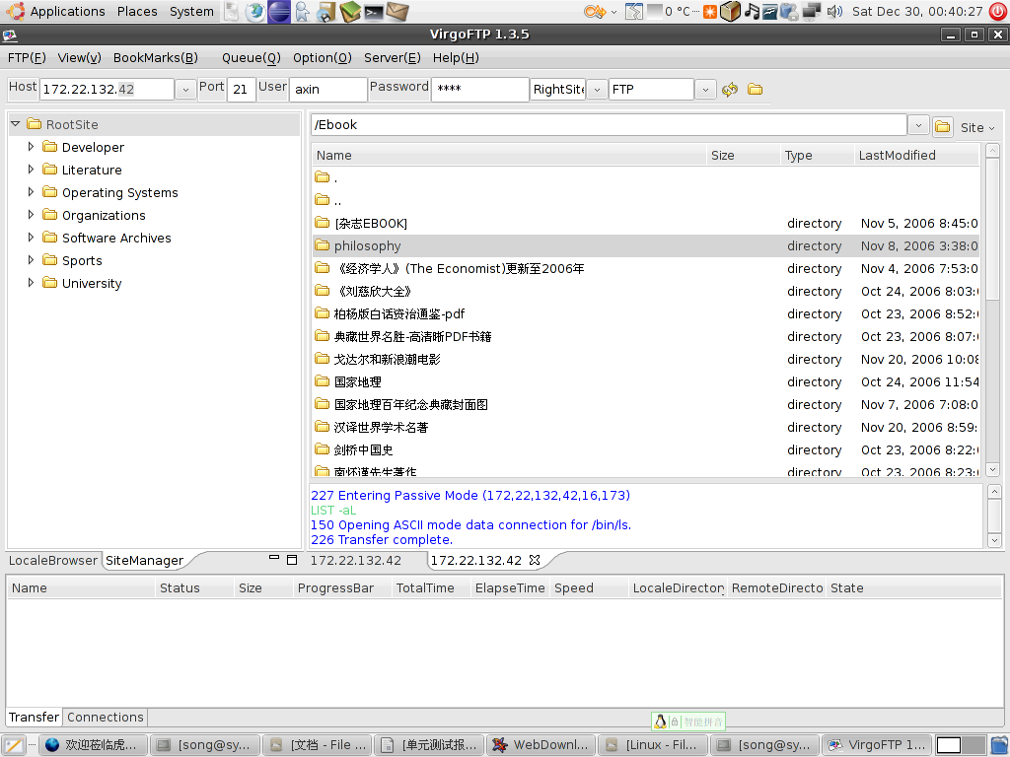Switch to the SiteManager tab

coord(144,561)
